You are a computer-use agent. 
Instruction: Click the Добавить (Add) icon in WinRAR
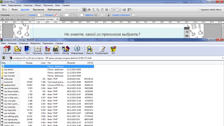7,50
